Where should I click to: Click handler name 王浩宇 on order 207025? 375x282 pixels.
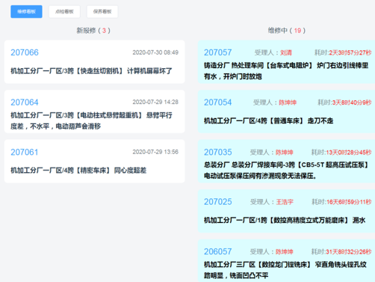285,202
